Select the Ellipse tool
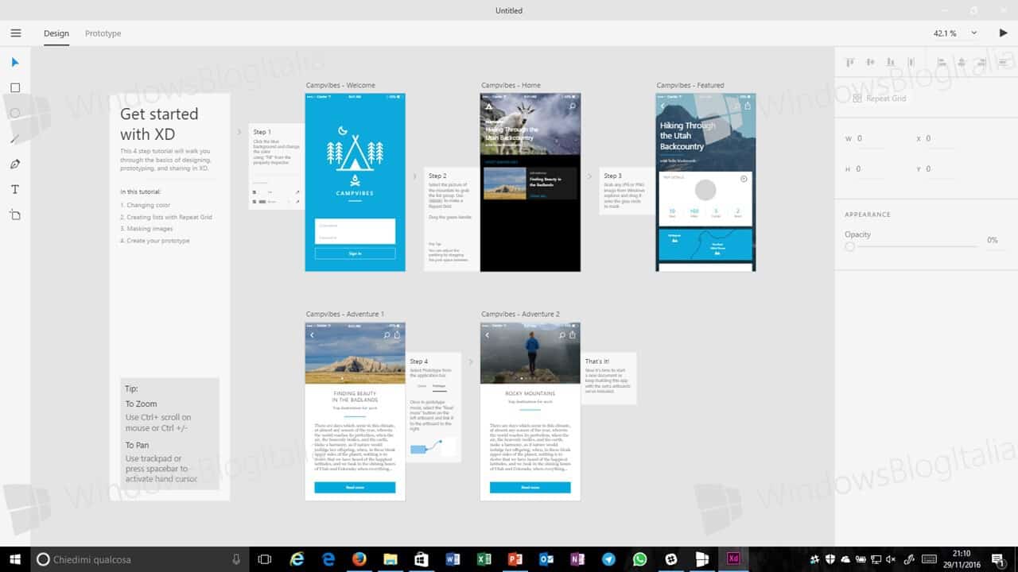This screenshot has width=1018, height=572. point(15,113)
